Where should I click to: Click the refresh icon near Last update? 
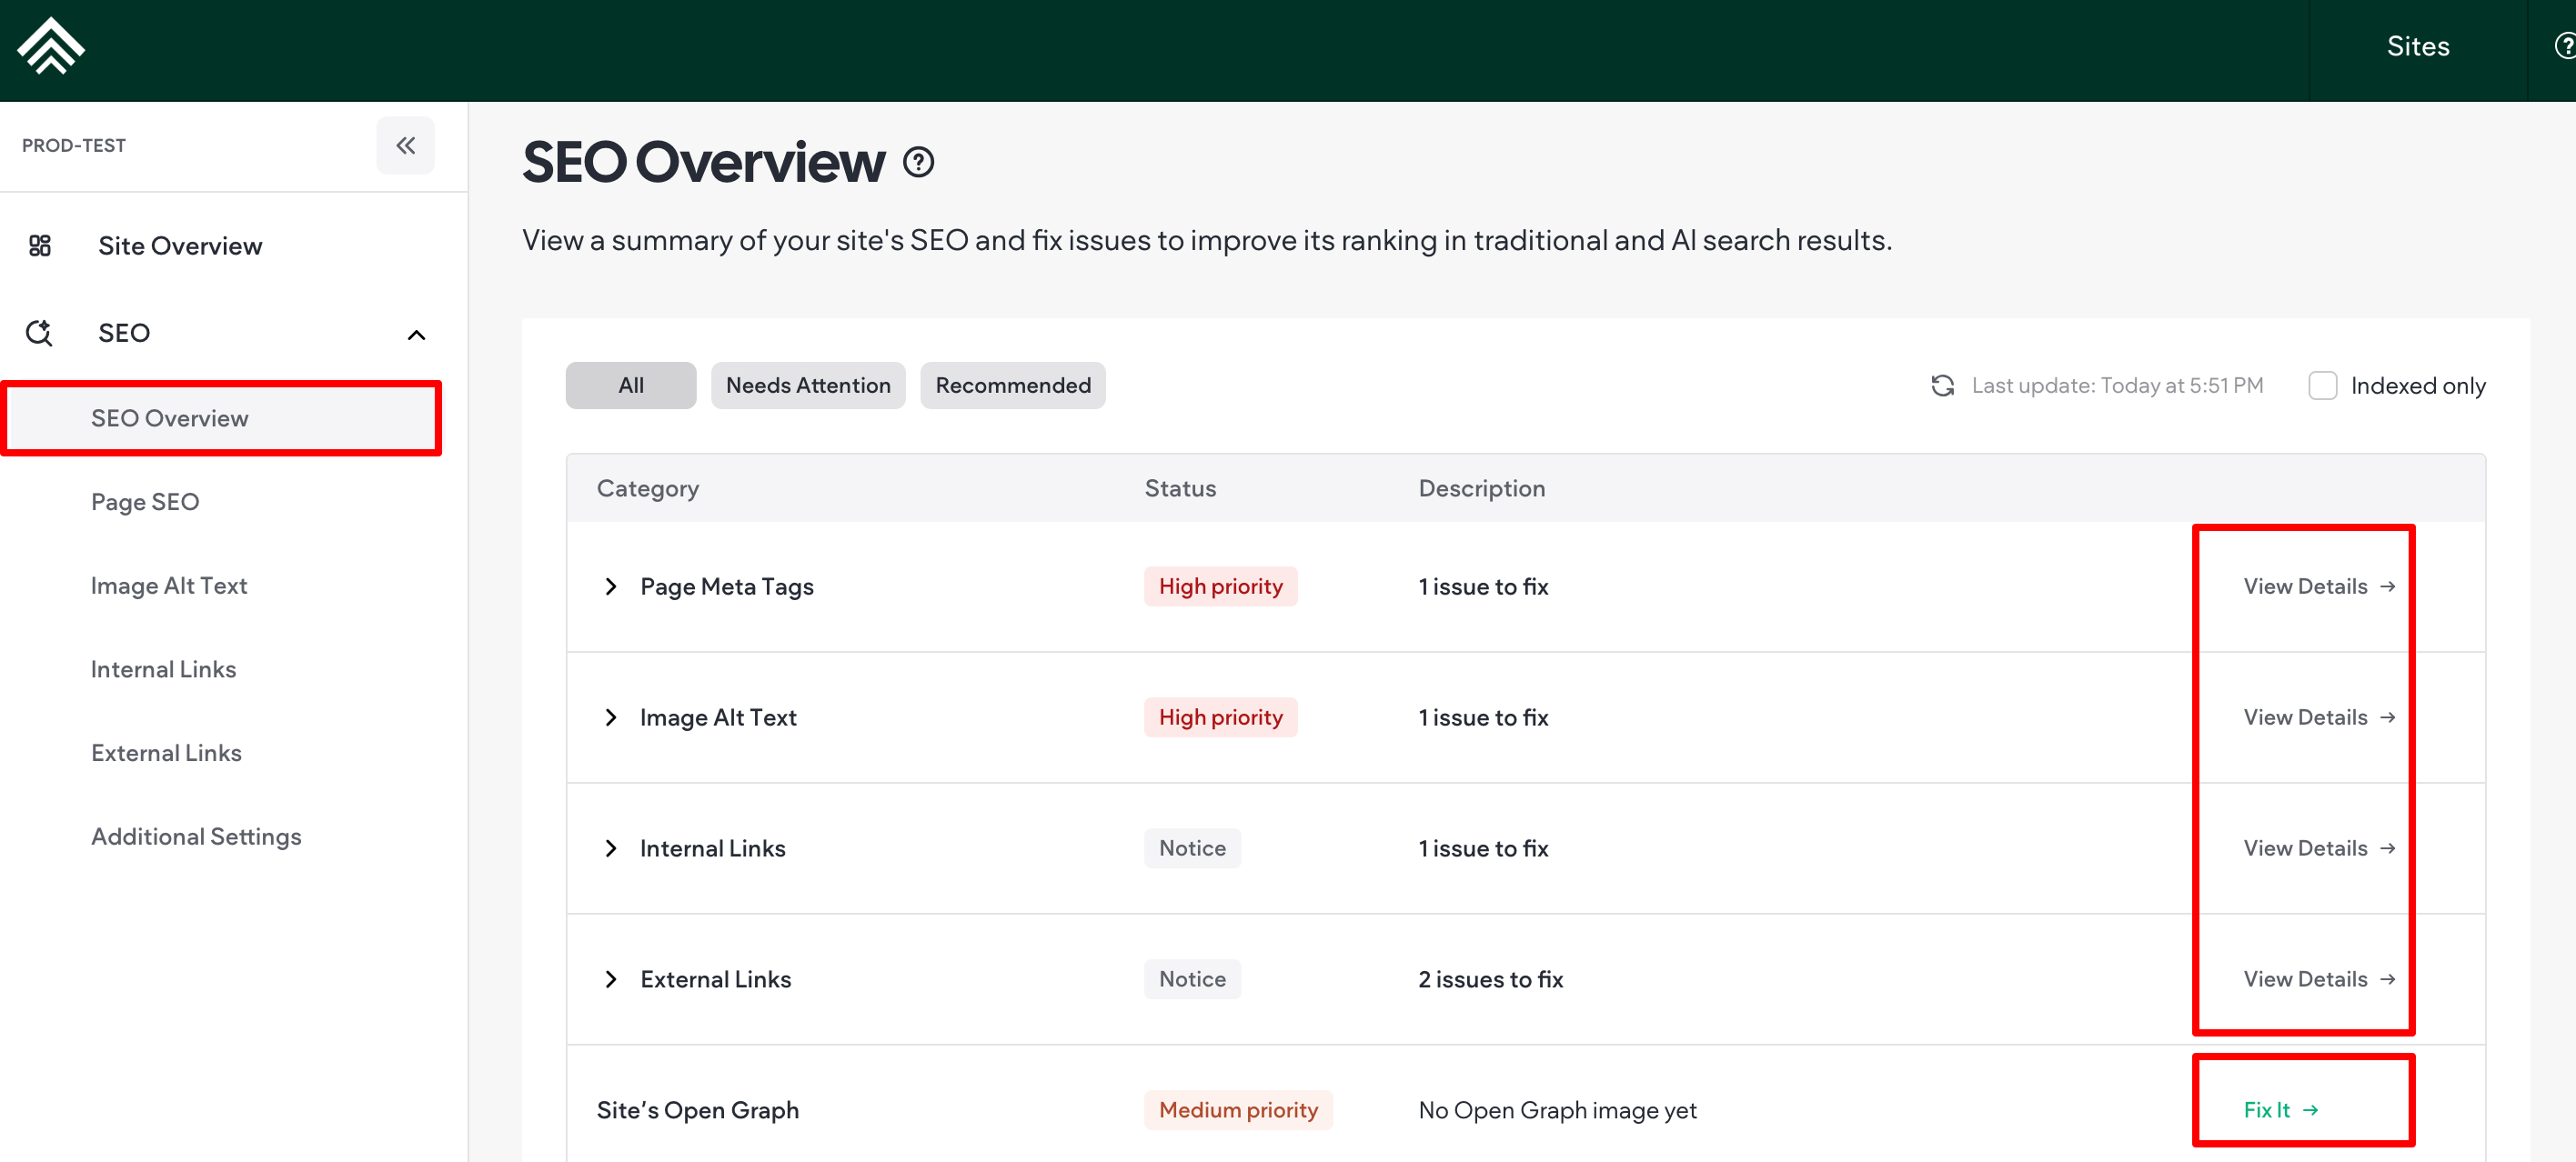[x=1942, y=386]
